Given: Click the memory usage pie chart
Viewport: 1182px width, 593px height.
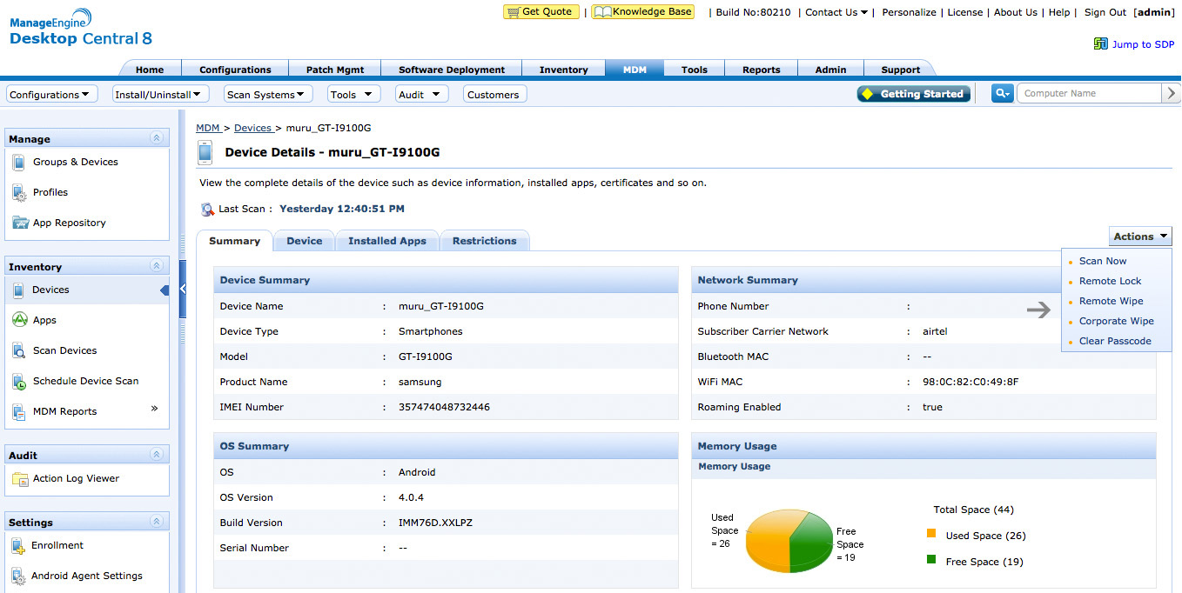Looking at the screenshot, I should 789,542.
